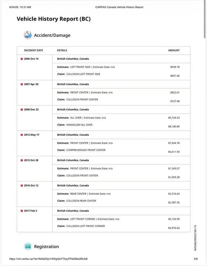The image size is (207, 266).
Task: Click the INCIDENT DATE column header
Action: coord(33,50)
